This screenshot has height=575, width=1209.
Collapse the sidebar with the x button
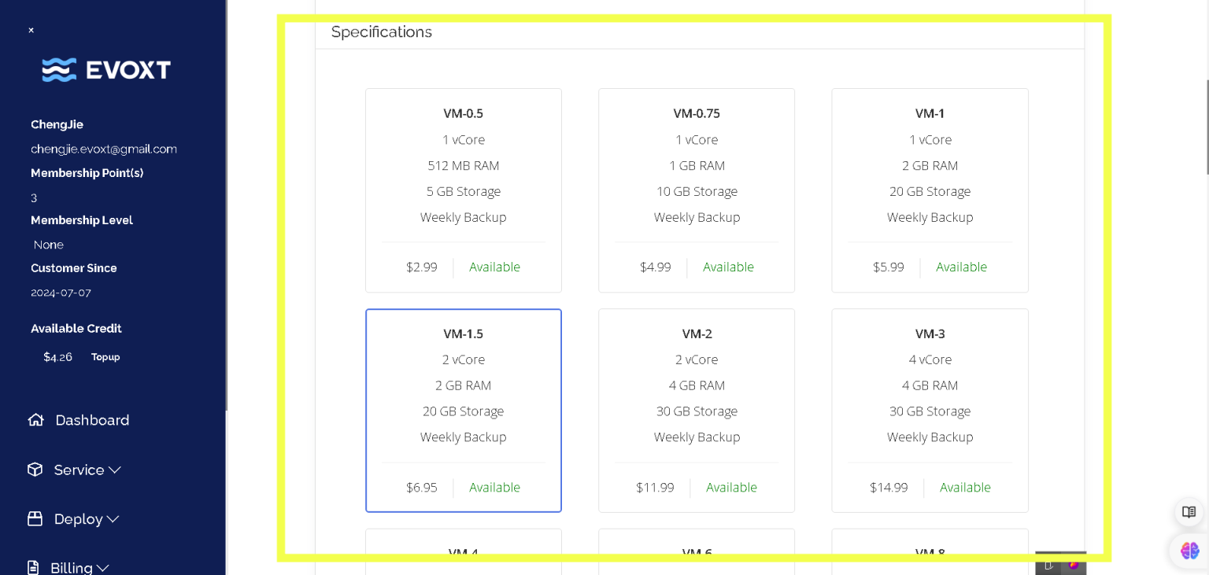coord(31,30)
